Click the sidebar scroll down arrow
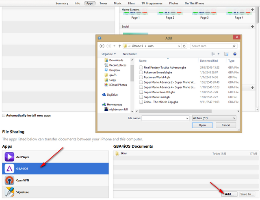 point(132,111)
